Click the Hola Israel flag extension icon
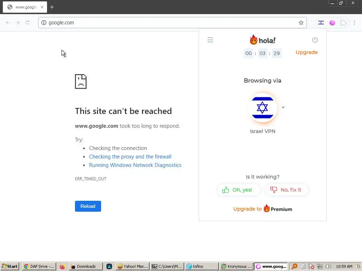Image resolution: width=362 pixels, height=271 pixels. [321, 23]
